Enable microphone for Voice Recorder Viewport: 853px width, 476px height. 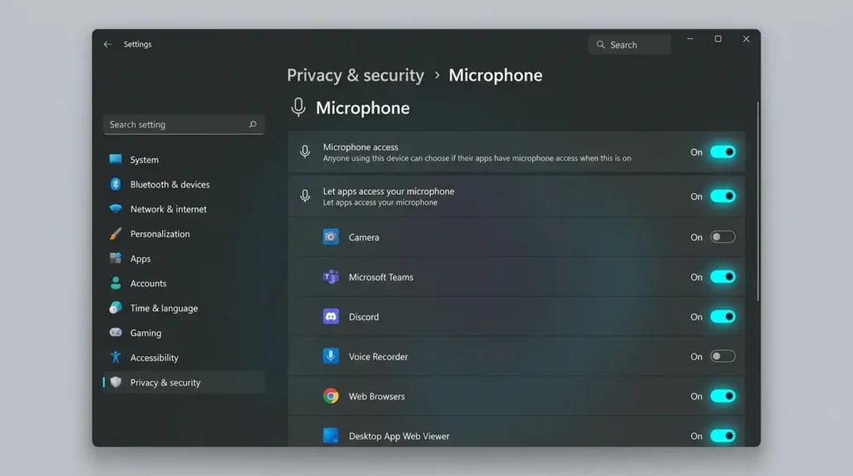tap(722, 356)
